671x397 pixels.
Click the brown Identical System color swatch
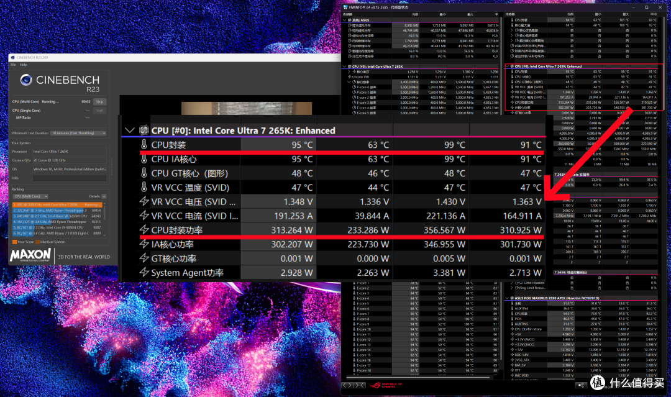click(37, 242)
